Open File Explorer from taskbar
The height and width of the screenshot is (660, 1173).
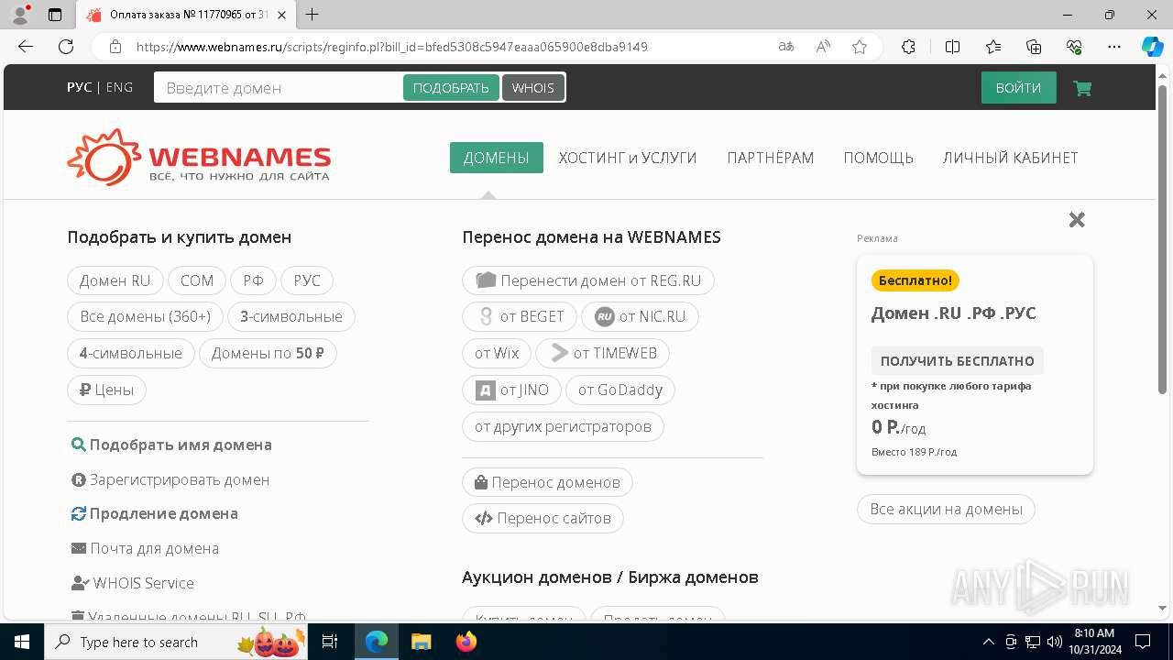[x=421, y=642]
